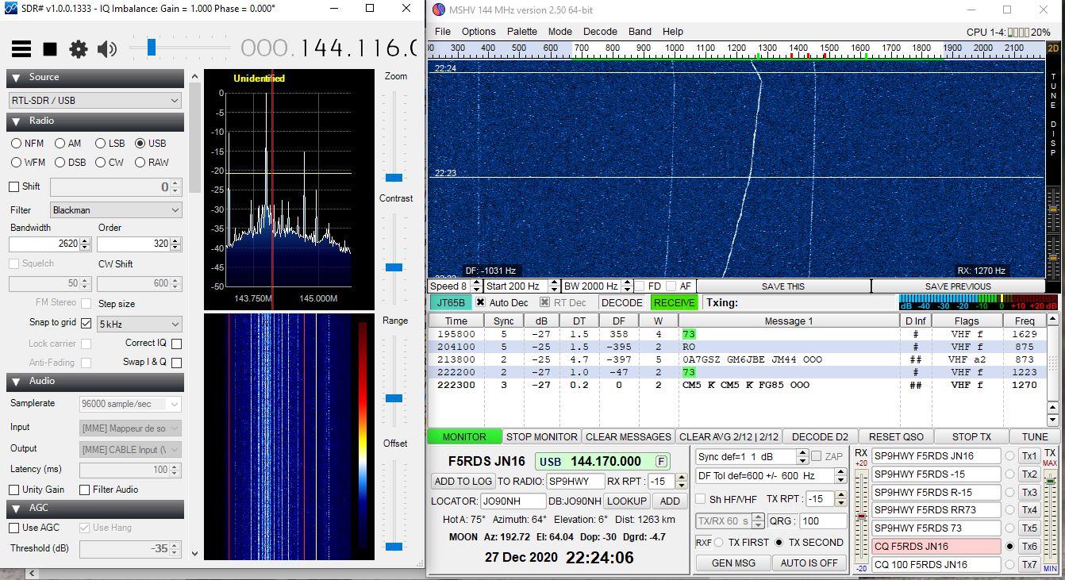
Task: Enable the Filter Audio checkbox
Action: (86, 490)
